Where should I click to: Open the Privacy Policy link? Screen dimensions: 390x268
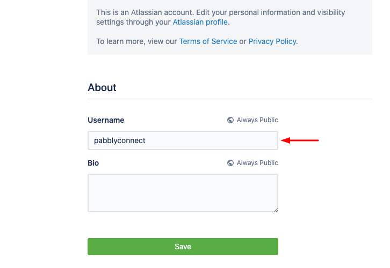tap(272, 41)
